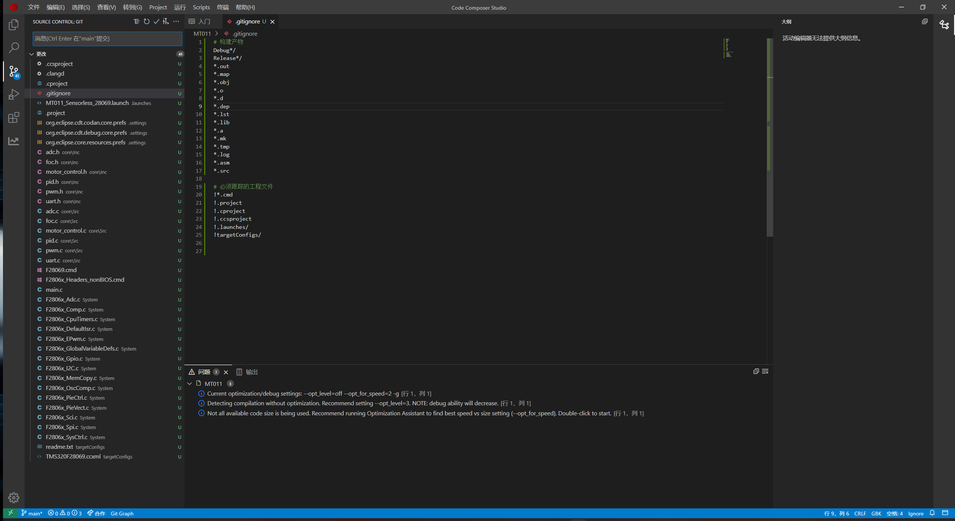Image resolution: width=955 pixels, height=521 pixels.
Task: Open the Project menu
Action: pos(158,7)
